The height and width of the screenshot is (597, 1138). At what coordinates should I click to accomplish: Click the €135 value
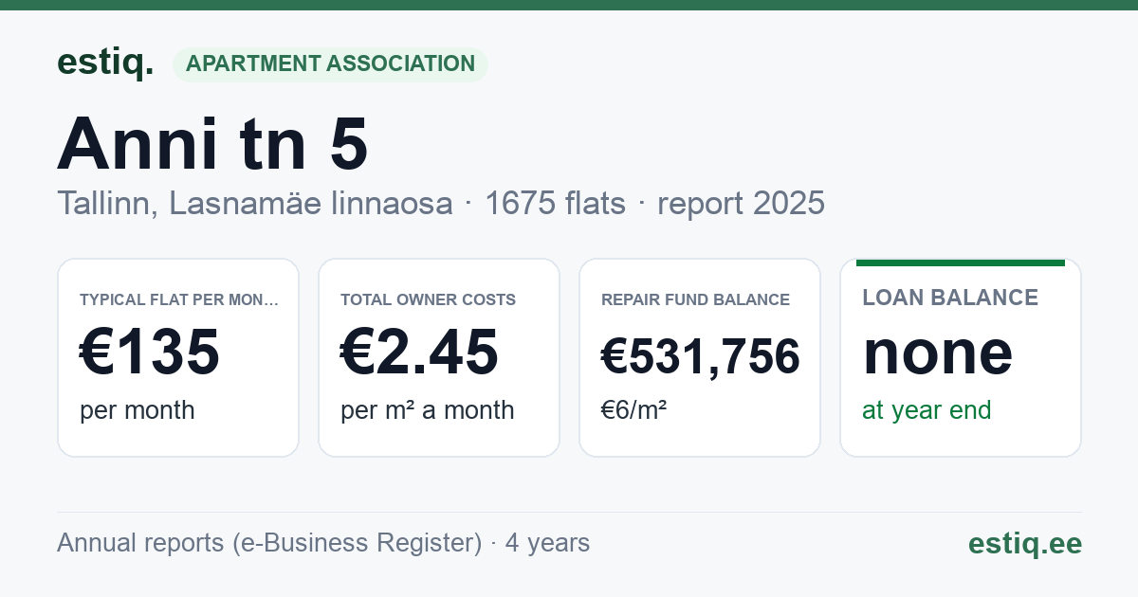coord(150,352)
